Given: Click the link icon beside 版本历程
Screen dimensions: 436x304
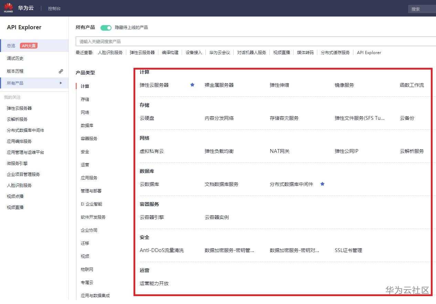Looking at the screenshot, I should pyautogui.click(x=61, y=71).
